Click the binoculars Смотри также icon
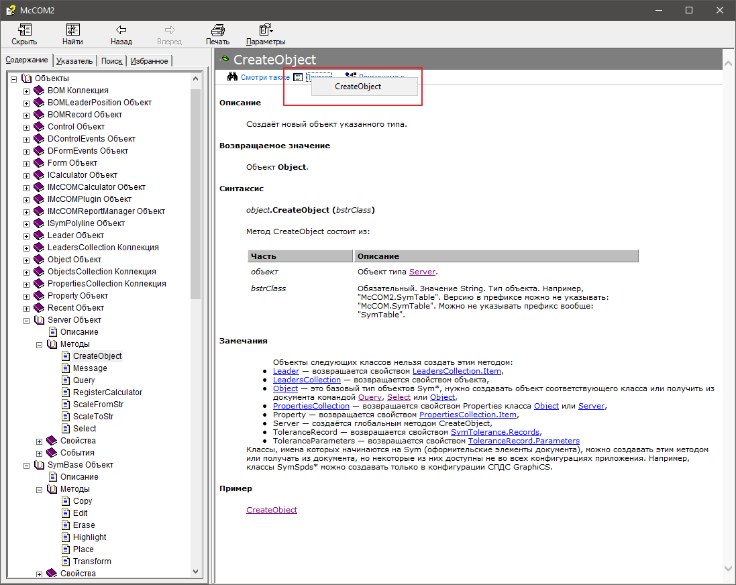Screen dimensions: 736x585 (x=232, y=77)
